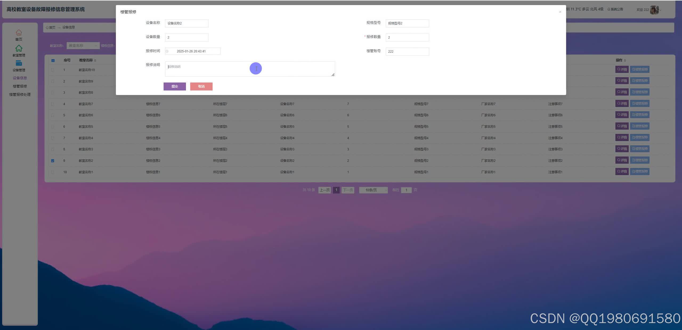Submit the repair form with 提交
This screenshot has width=682, height=330.
(x=174, y=86)
